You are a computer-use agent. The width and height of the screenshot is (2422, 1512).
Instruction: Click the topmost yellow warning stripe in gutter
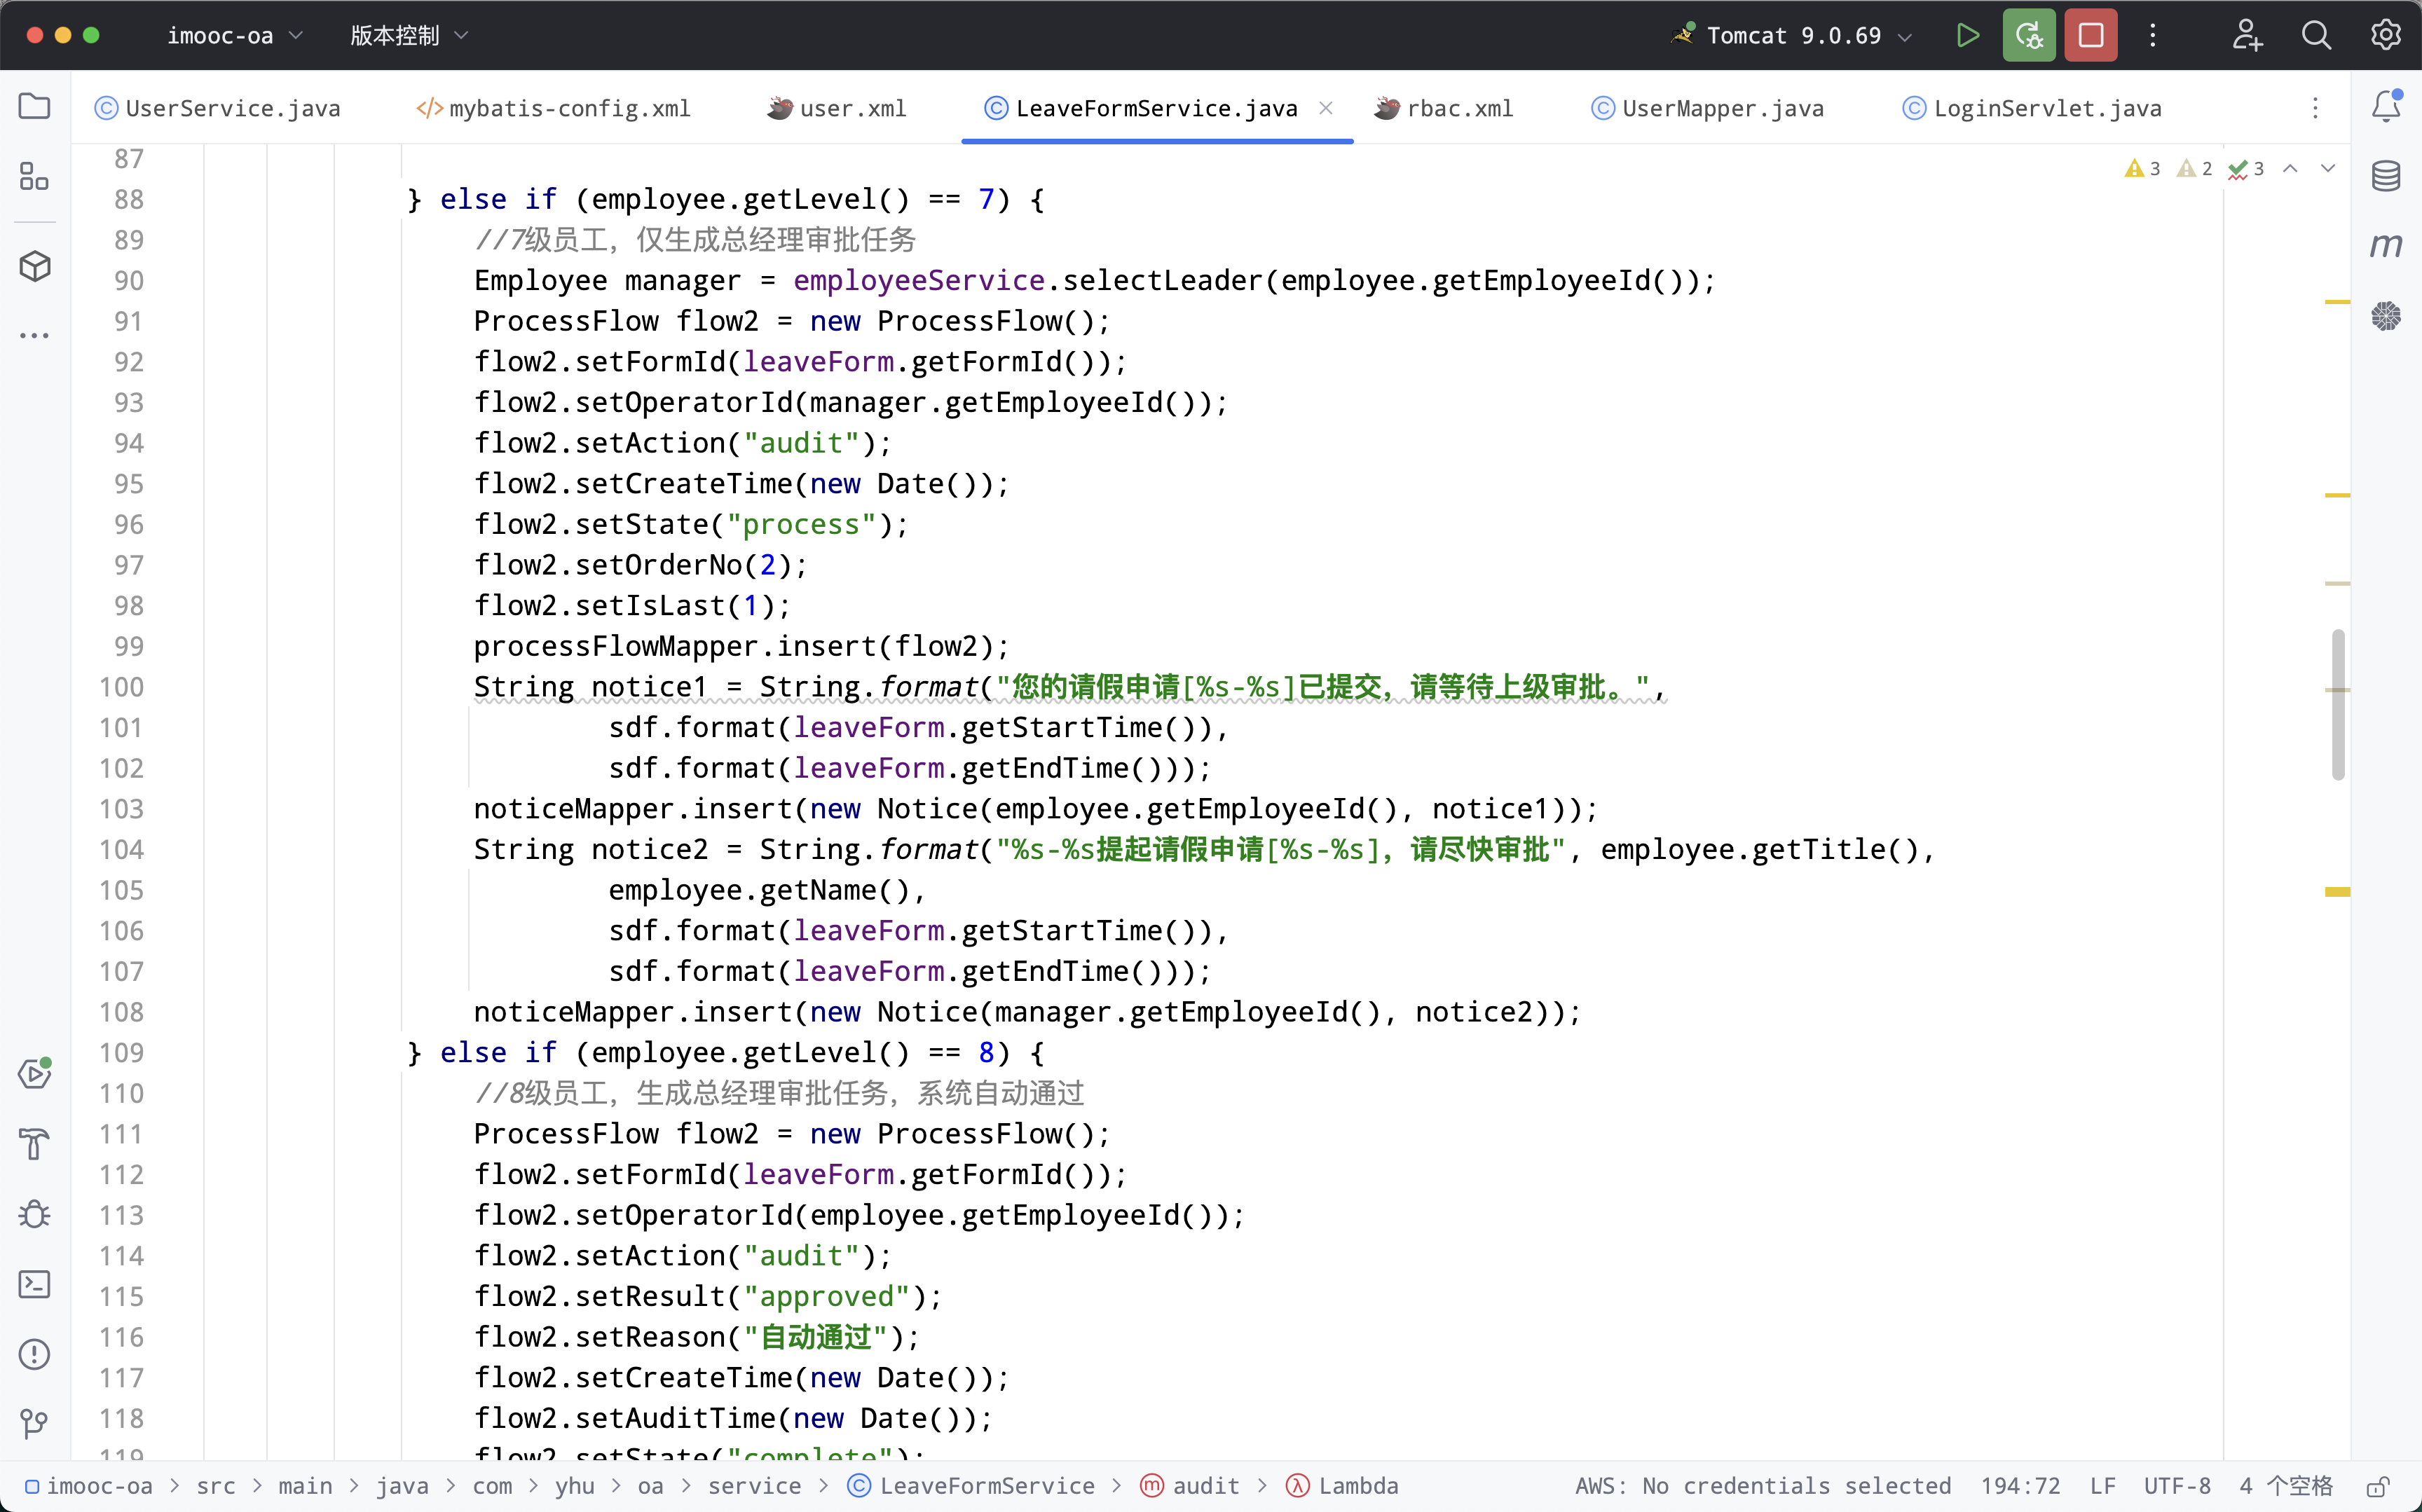(x=2337, y=302)
